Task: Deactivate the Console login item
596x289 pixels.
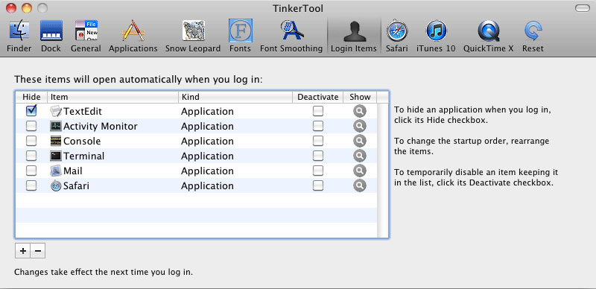Action: pos(318,141)
